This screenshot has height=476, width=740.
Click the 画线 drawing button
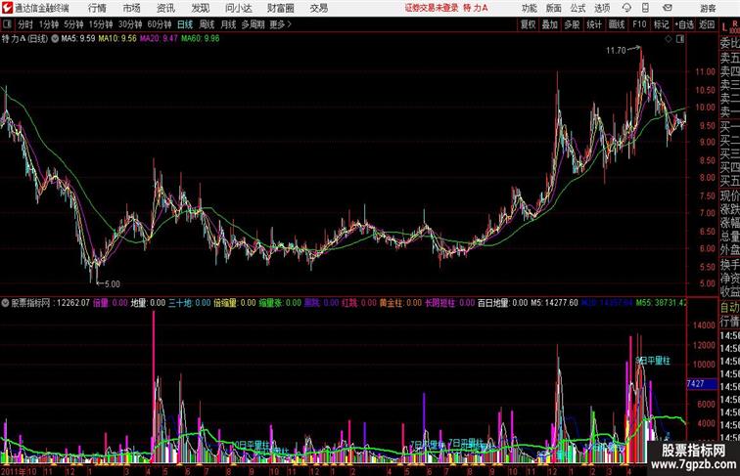[617, 24]
